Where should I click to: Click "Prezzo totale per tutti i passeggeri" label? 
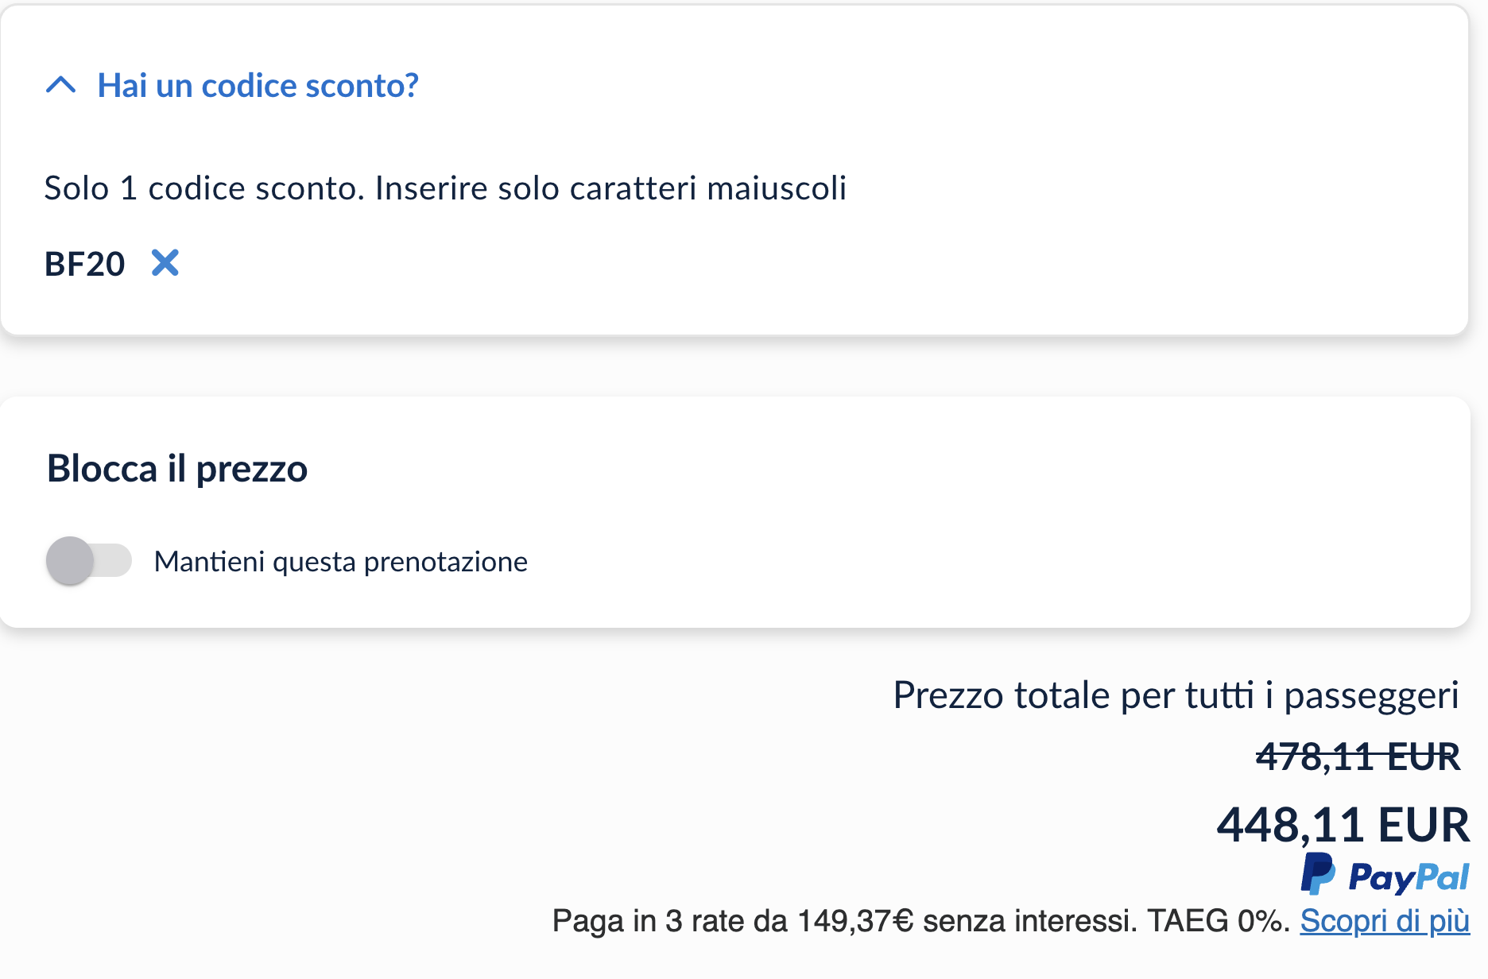point(1175,695)
